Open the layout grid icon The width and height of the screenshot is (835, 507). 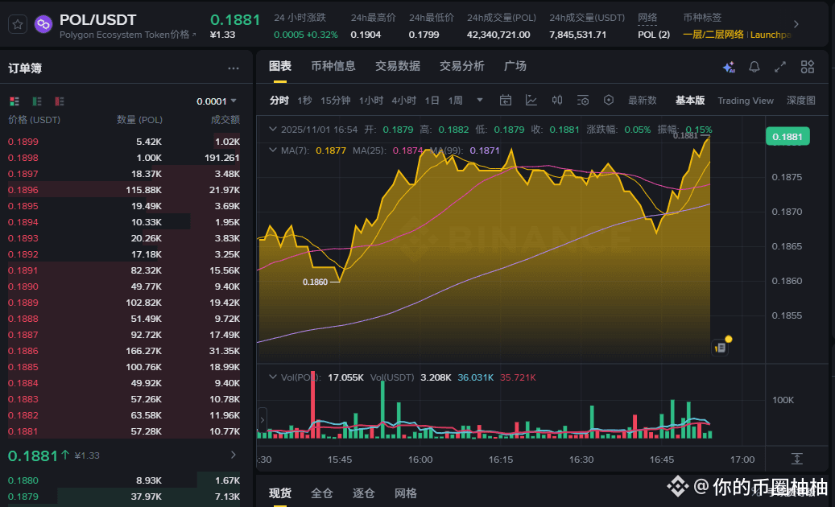[x=808, y=67]
